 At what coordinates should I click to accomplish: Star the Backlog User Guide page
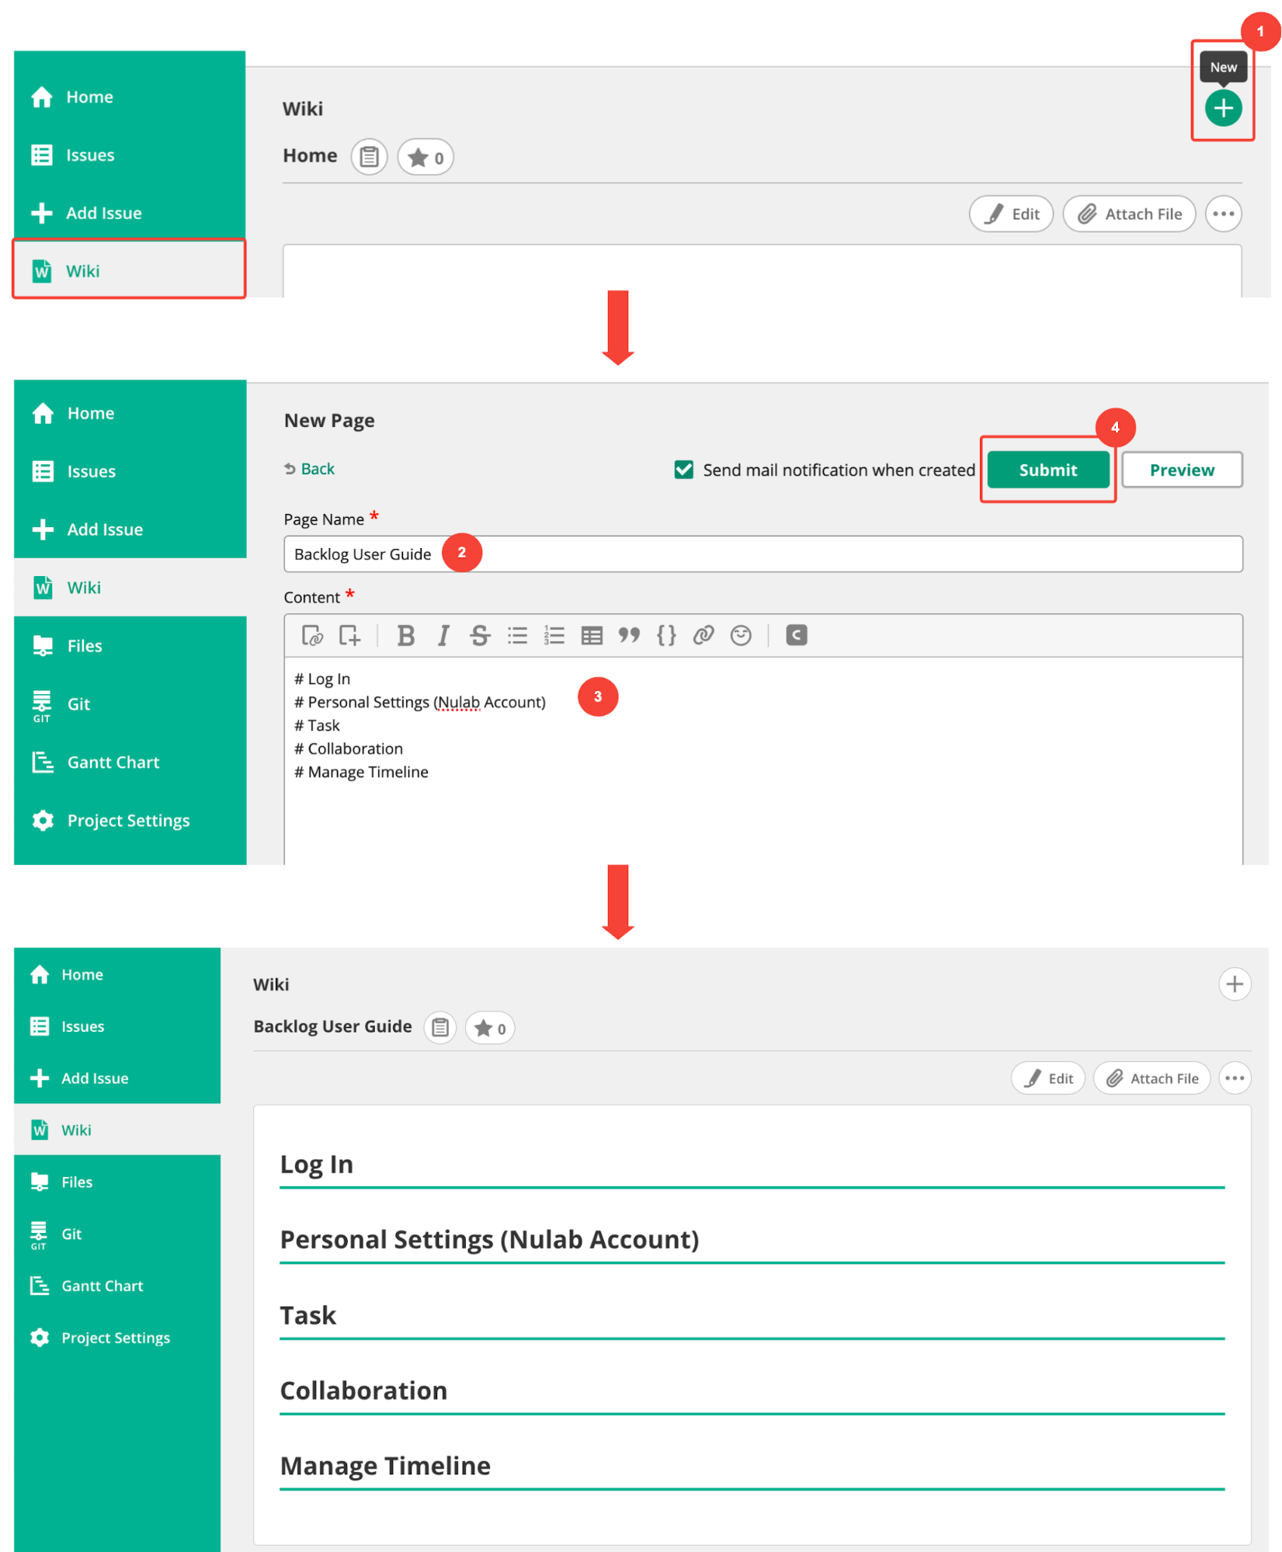(490, 1028)
